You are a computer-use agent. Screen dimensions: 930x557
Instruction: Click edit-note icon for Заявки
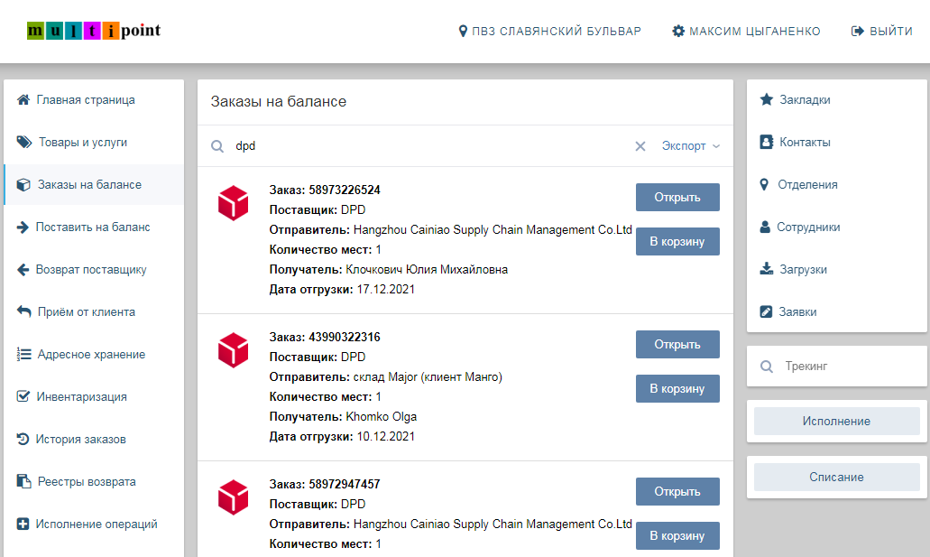(x=767, y=311)
